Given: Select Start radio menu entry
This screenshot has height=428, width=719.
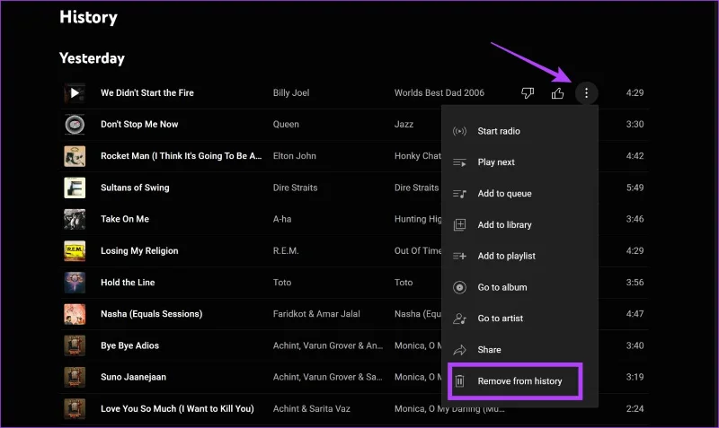Looking at the screenshot, I should pos(520,131).
